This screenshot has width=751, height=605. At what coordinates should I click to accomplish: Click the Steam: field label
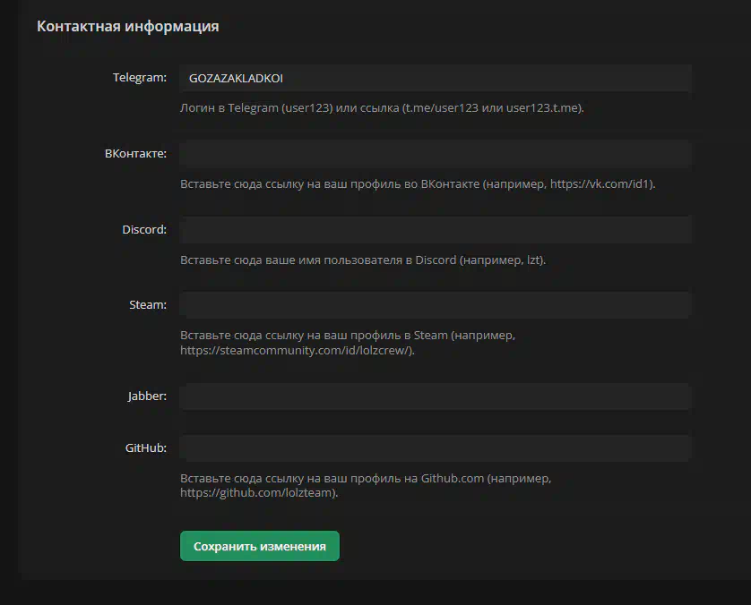(x=148, y=304)
